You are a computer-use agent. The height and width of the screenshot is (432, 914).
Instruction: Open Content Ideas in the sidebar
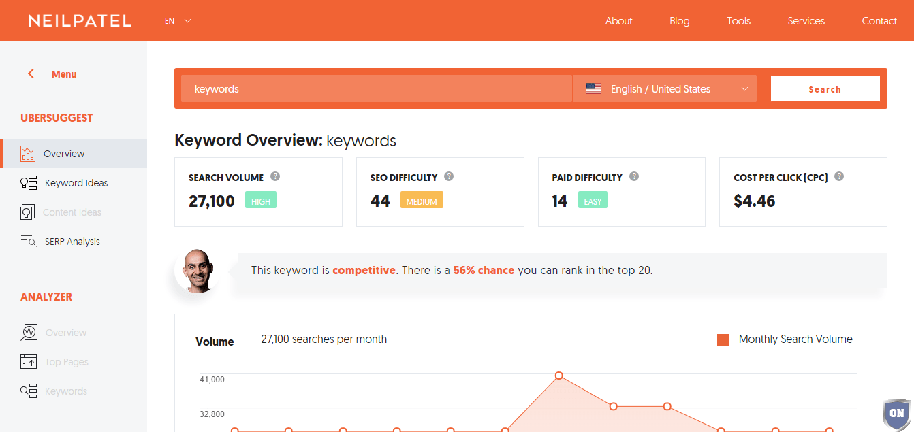(74, 212)
